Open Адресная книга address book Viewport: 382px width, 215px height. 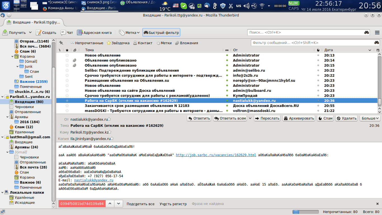click(94, 32)
